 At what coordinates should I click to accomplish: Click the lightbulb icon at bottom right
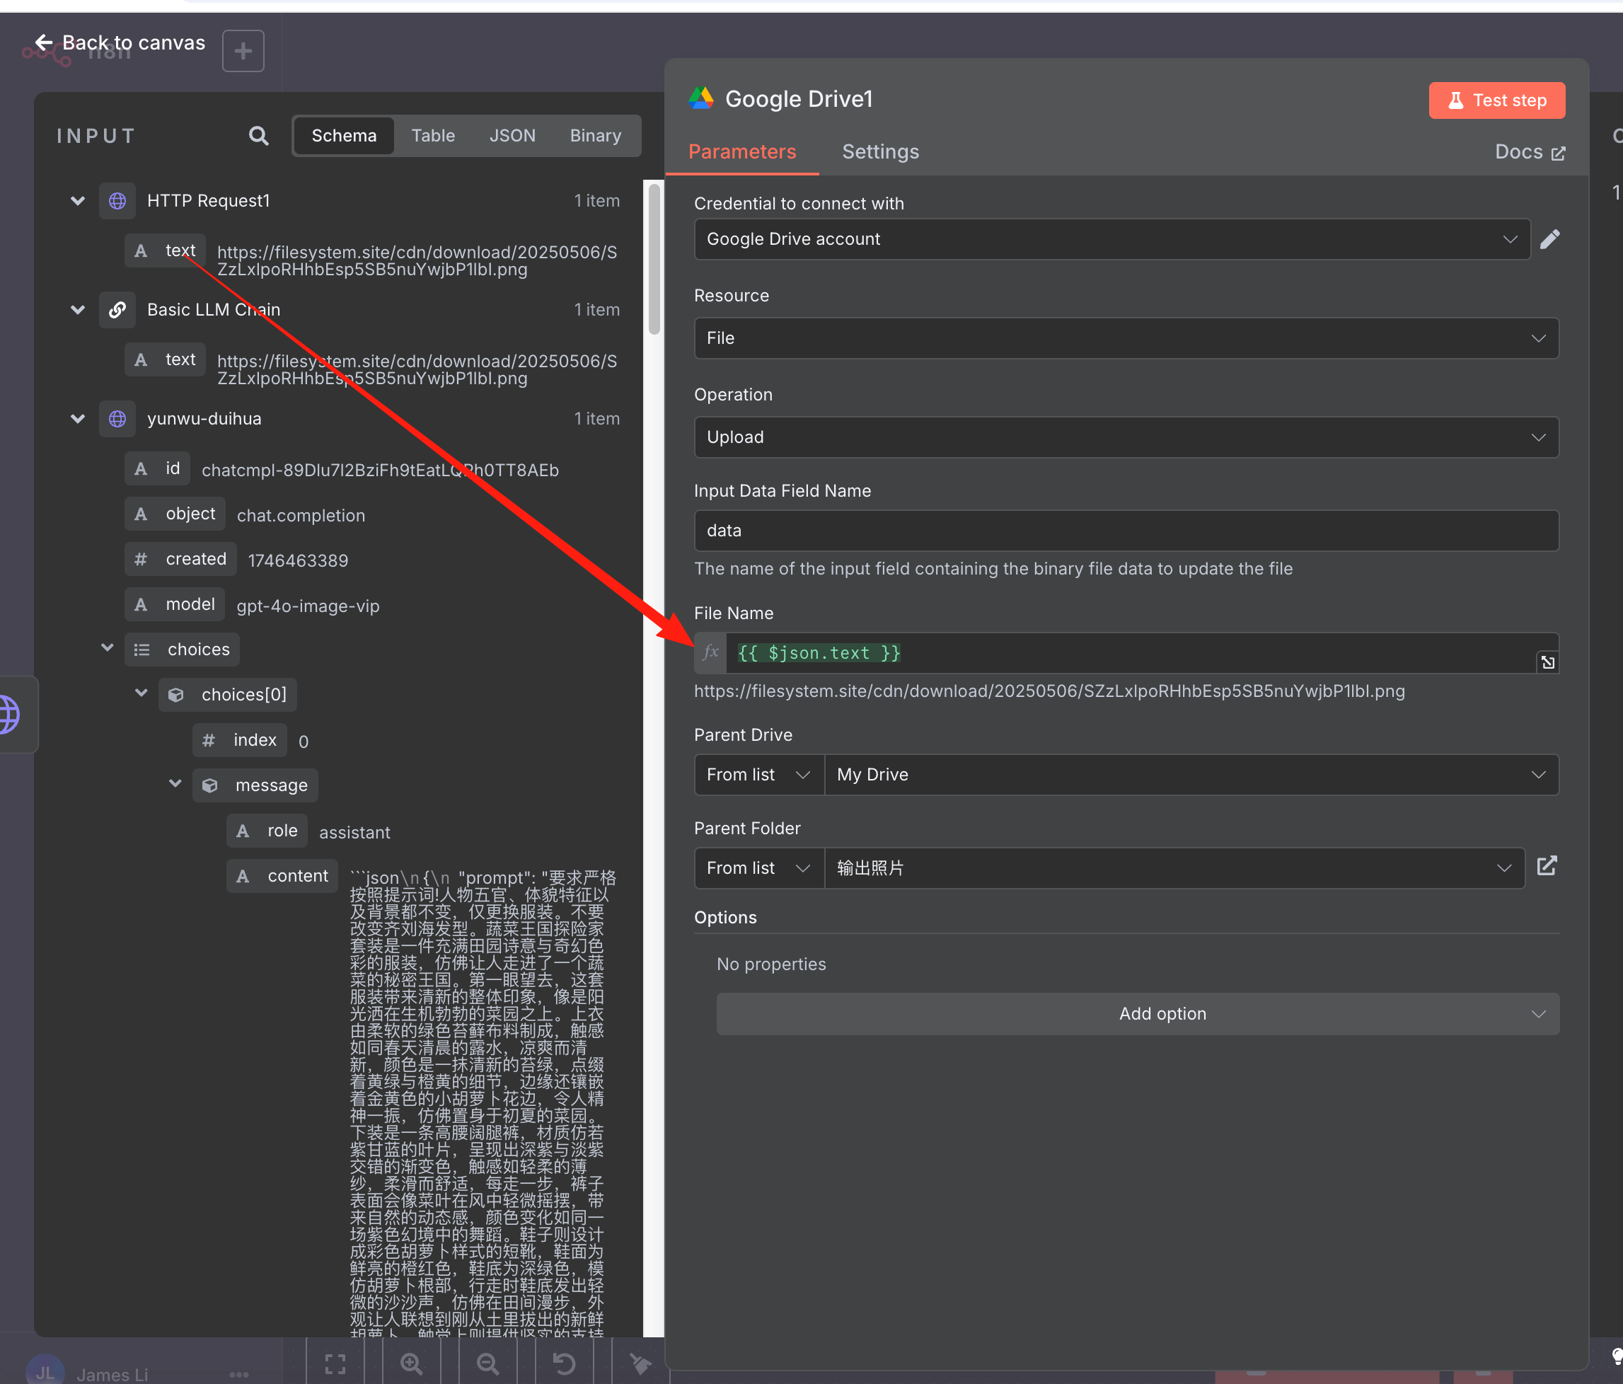pyautogui.click(x=1616, y=1356)
